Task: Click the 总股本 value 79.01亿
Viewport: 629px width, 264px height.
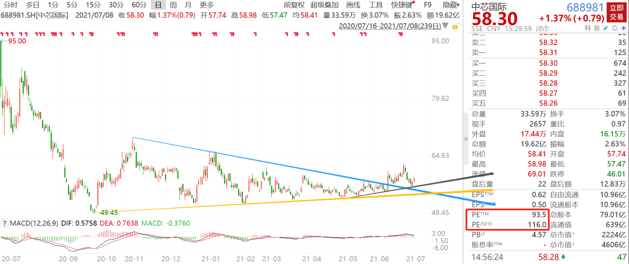Action: click(x=613, y=214)
